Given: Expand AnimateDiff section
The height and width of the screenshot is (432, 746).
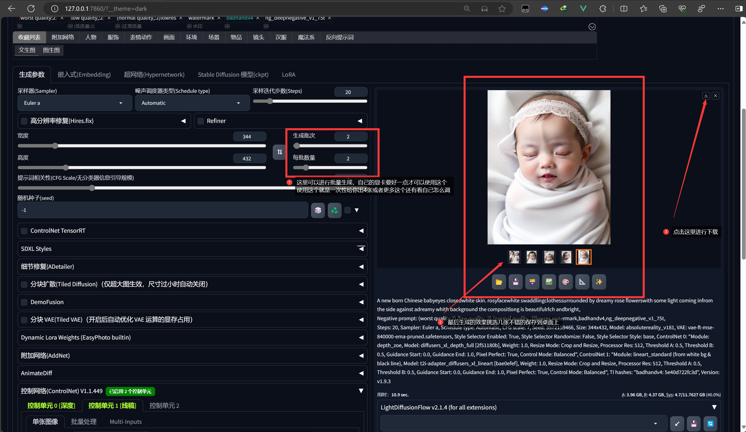Looking at the screenshot, I should pos(192,373).
